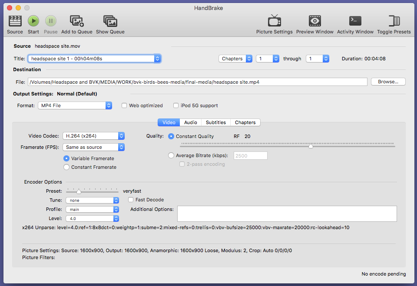Image resolution: width=417 pixels, height=286 pixels.
Task: Switch to the Audio tab
Action: pos(191,122)
